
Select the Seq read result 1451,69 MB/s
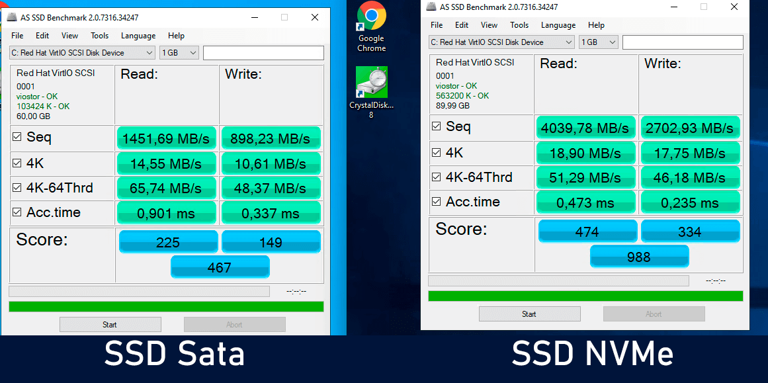(x=167, y=139)
